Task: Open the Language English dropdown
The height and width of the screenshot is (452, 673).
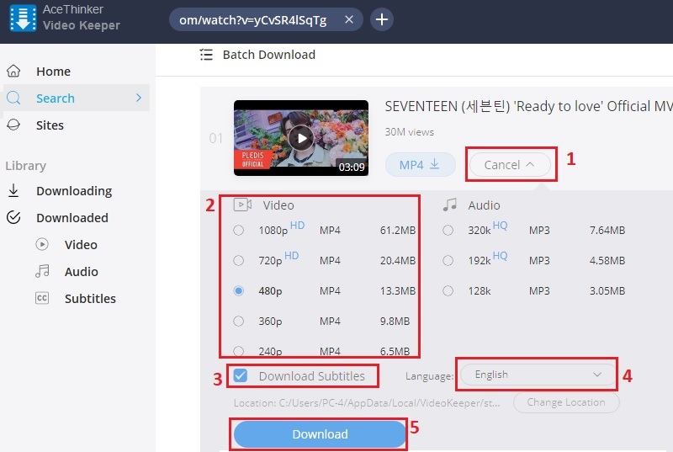Action: tap(538, 375)
